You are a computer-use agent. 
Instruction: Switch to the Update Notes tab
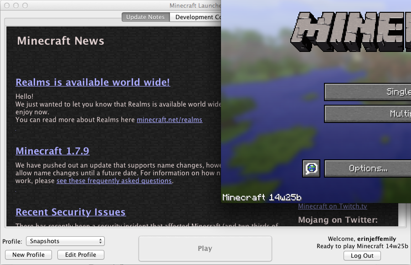[145, 17]
